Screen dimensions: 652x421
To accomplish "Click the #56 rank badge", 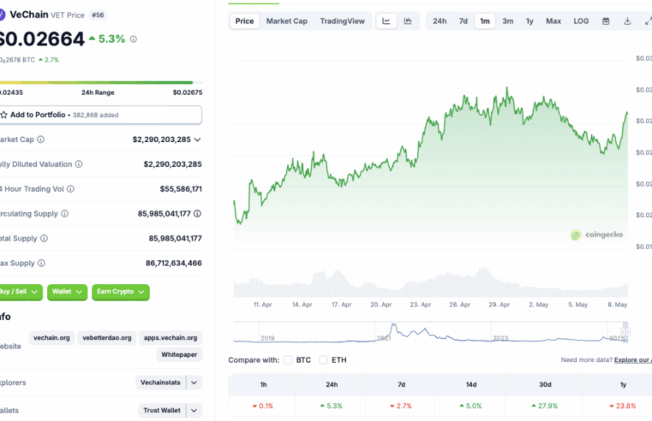I will tap(99, 15).
